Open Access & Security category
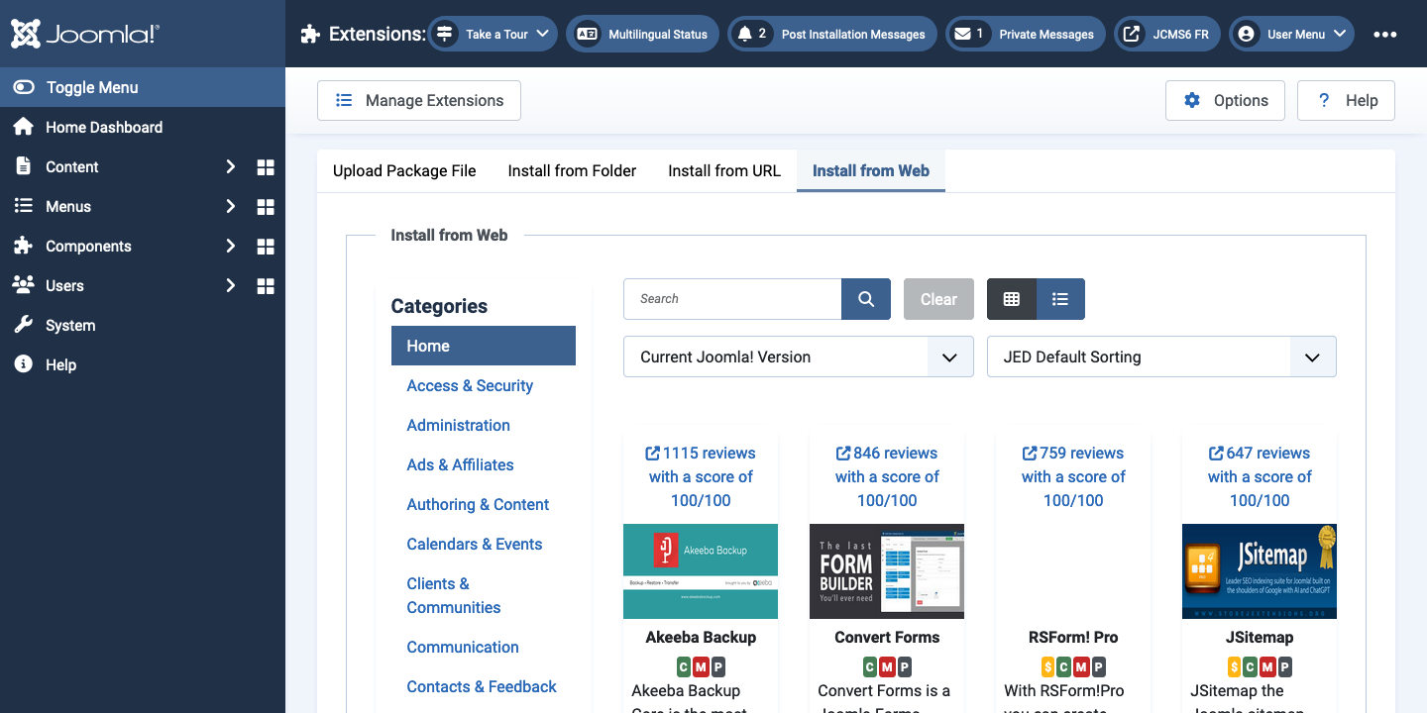This screenshot has width=1427, height=713. [x=470, y=385]
